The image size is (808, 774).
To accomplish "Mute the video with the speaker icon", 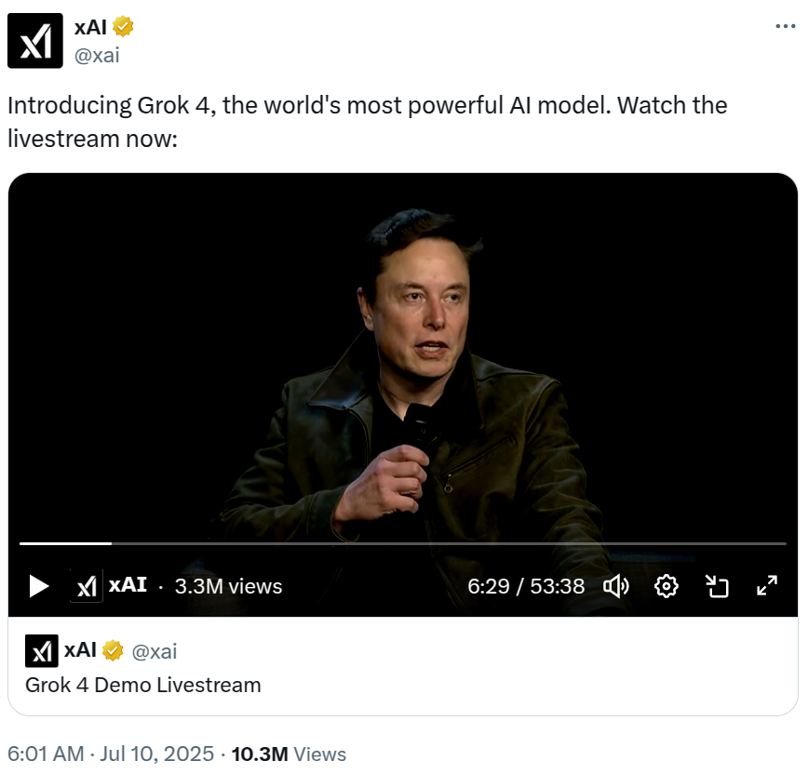I will (x=616, y=586).
